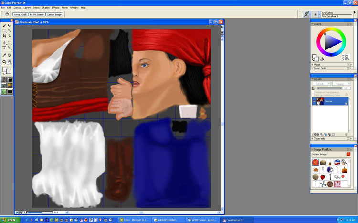The image size is (358, 223).
Task: Open the Canvas menu
Action: (x=17, y=8)
